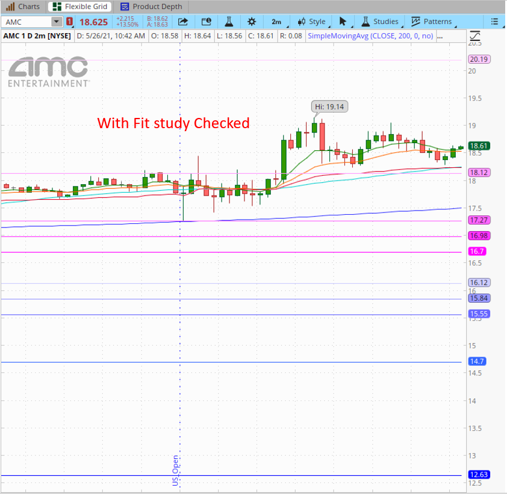Open the flask Edit Studies icon
The image size is (507, 494).
[x=229, y=22]
